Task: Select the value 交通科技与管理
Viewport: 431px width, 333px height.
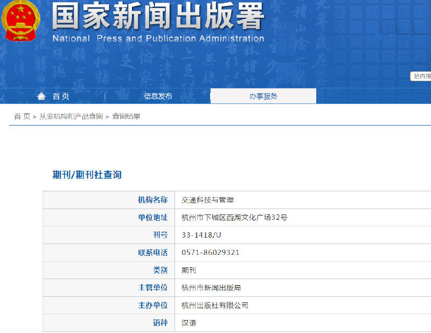Action: tap(207, 200)
